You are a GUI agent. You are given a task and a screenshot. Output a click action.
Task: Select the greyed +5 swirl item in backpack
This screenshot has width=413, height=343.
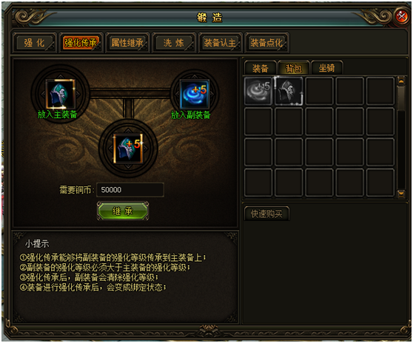[x=258, y=91]
